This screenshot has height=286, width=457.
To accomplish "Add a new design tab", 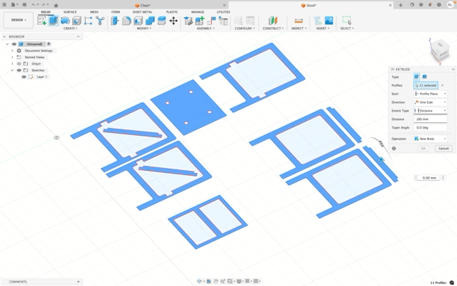I will (401, 5).
